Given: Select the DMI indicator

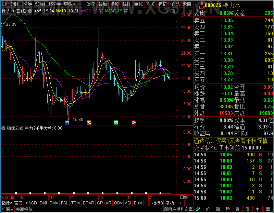Looking at the screenshot, I should [x=43, y=203].
